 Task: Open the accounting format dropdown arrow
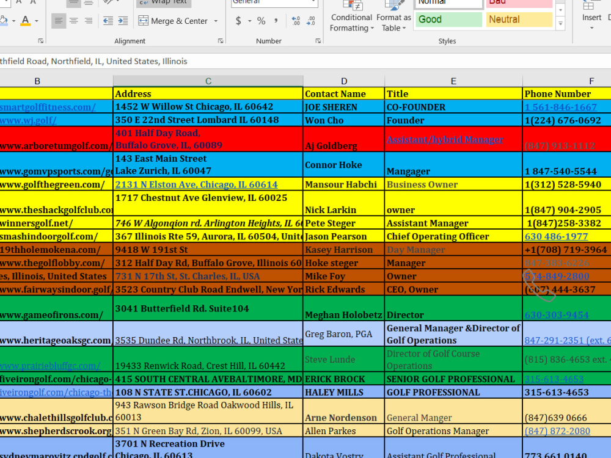249,21
